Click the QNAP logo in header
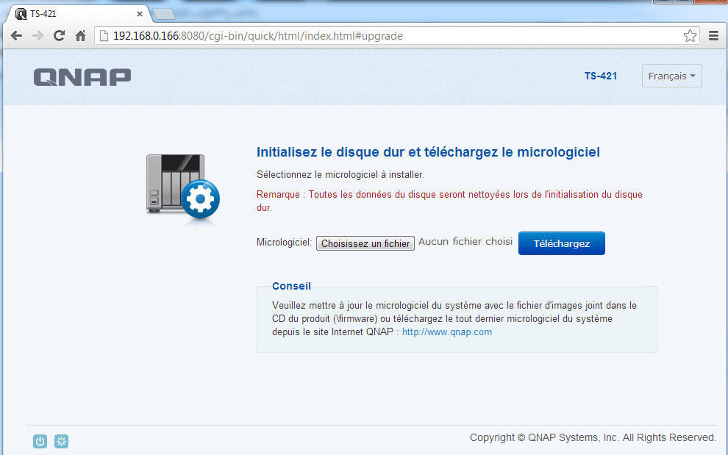728x455 pixels. click(82, 76)
